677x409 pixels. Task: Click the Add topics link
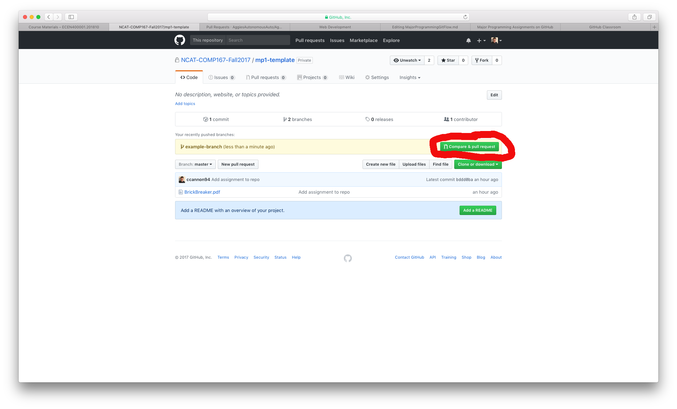pos(185,103)
